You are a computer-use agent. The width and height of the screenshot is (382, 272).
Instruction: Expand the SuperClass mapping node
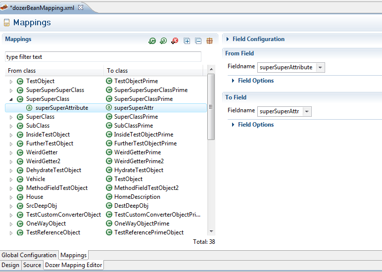[11, 117]
